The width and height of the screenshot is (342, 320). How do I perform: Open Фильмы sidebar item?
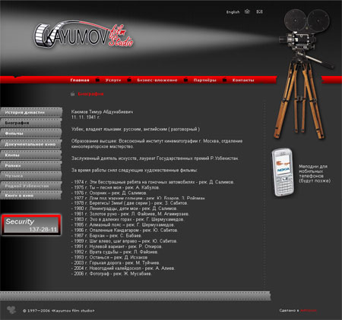[x=31, y=133]
